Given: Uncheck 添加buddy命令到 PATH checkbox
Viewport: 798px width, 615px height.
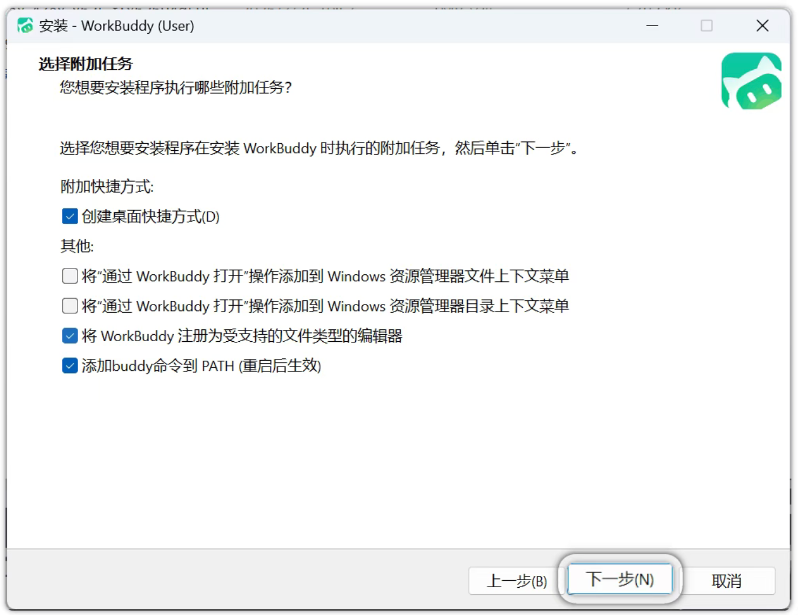Looking at the screenshot, I should (x=70, y=365).
